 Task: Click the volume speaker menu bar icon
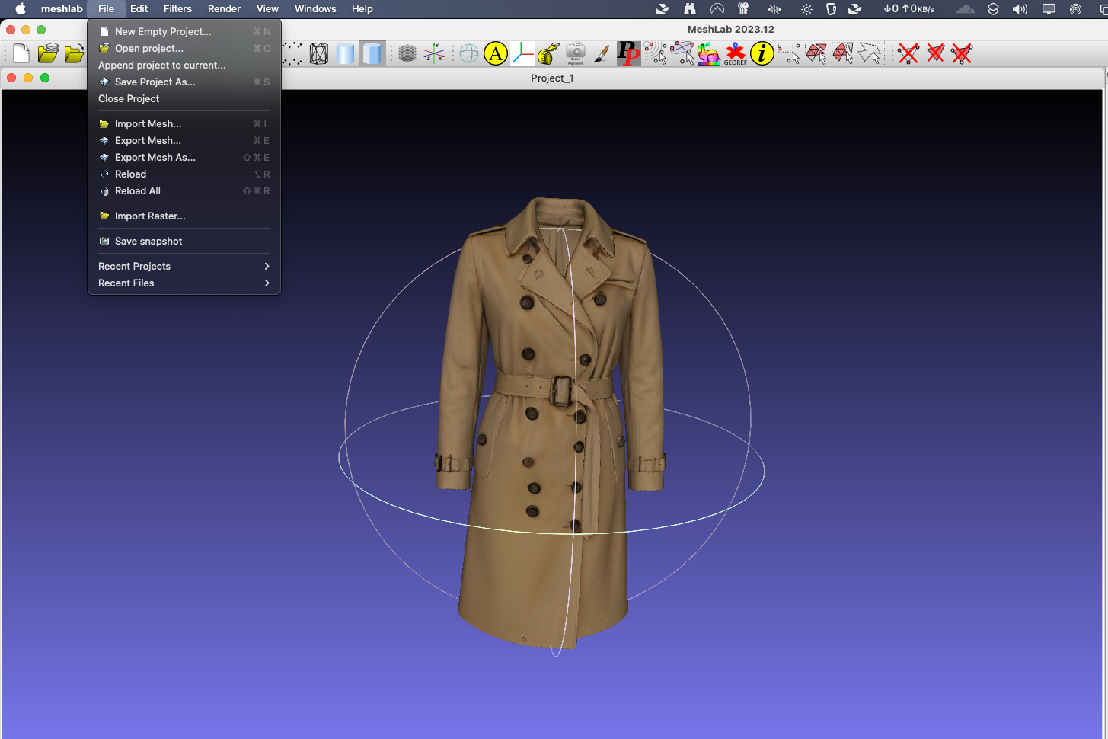(1020, 9)
